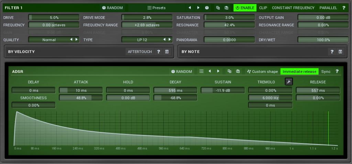
Task: Adjust RESONANCE slider at 42.4%
Action: tap(229, 25)
